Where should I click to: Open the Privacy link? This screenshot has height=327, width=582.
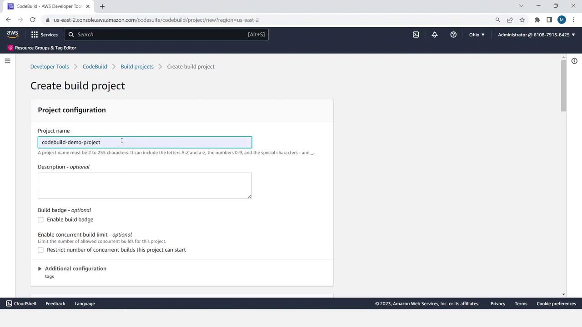(x=498, y=303)
